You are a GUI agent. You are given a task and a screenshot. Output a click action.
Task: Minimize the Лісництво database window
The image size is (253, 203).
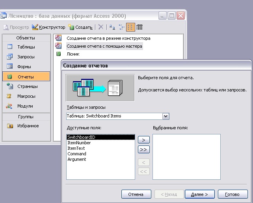pyautogui.click(x=162, y=16)
